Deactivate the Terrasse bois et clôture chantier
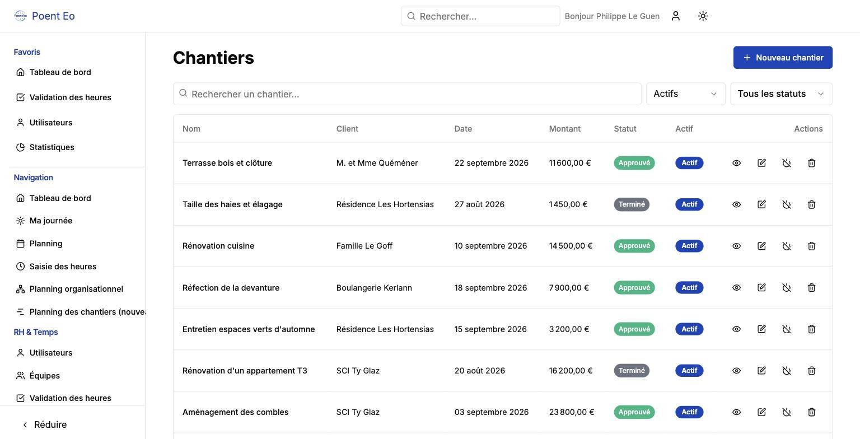Viewport: 860px width, 439px height. pyautogui.click(x=787, y=163)
